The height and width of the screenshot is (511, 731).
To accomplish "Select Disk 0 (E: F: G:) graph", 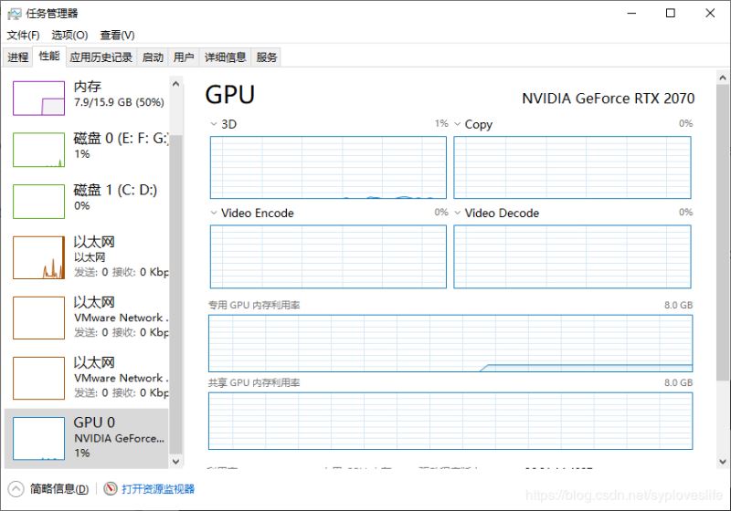I will [x=38, y=150].
